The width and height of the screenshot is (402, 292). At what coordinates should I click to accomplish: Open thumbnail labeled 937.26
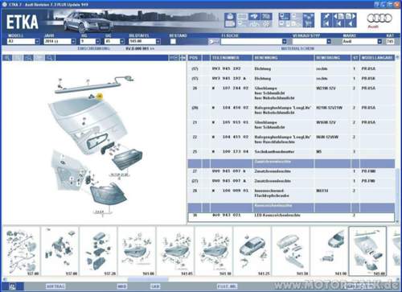98,251
